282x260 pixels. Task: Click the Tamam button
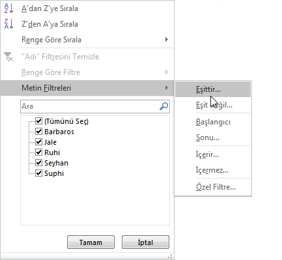click(91, 242)
